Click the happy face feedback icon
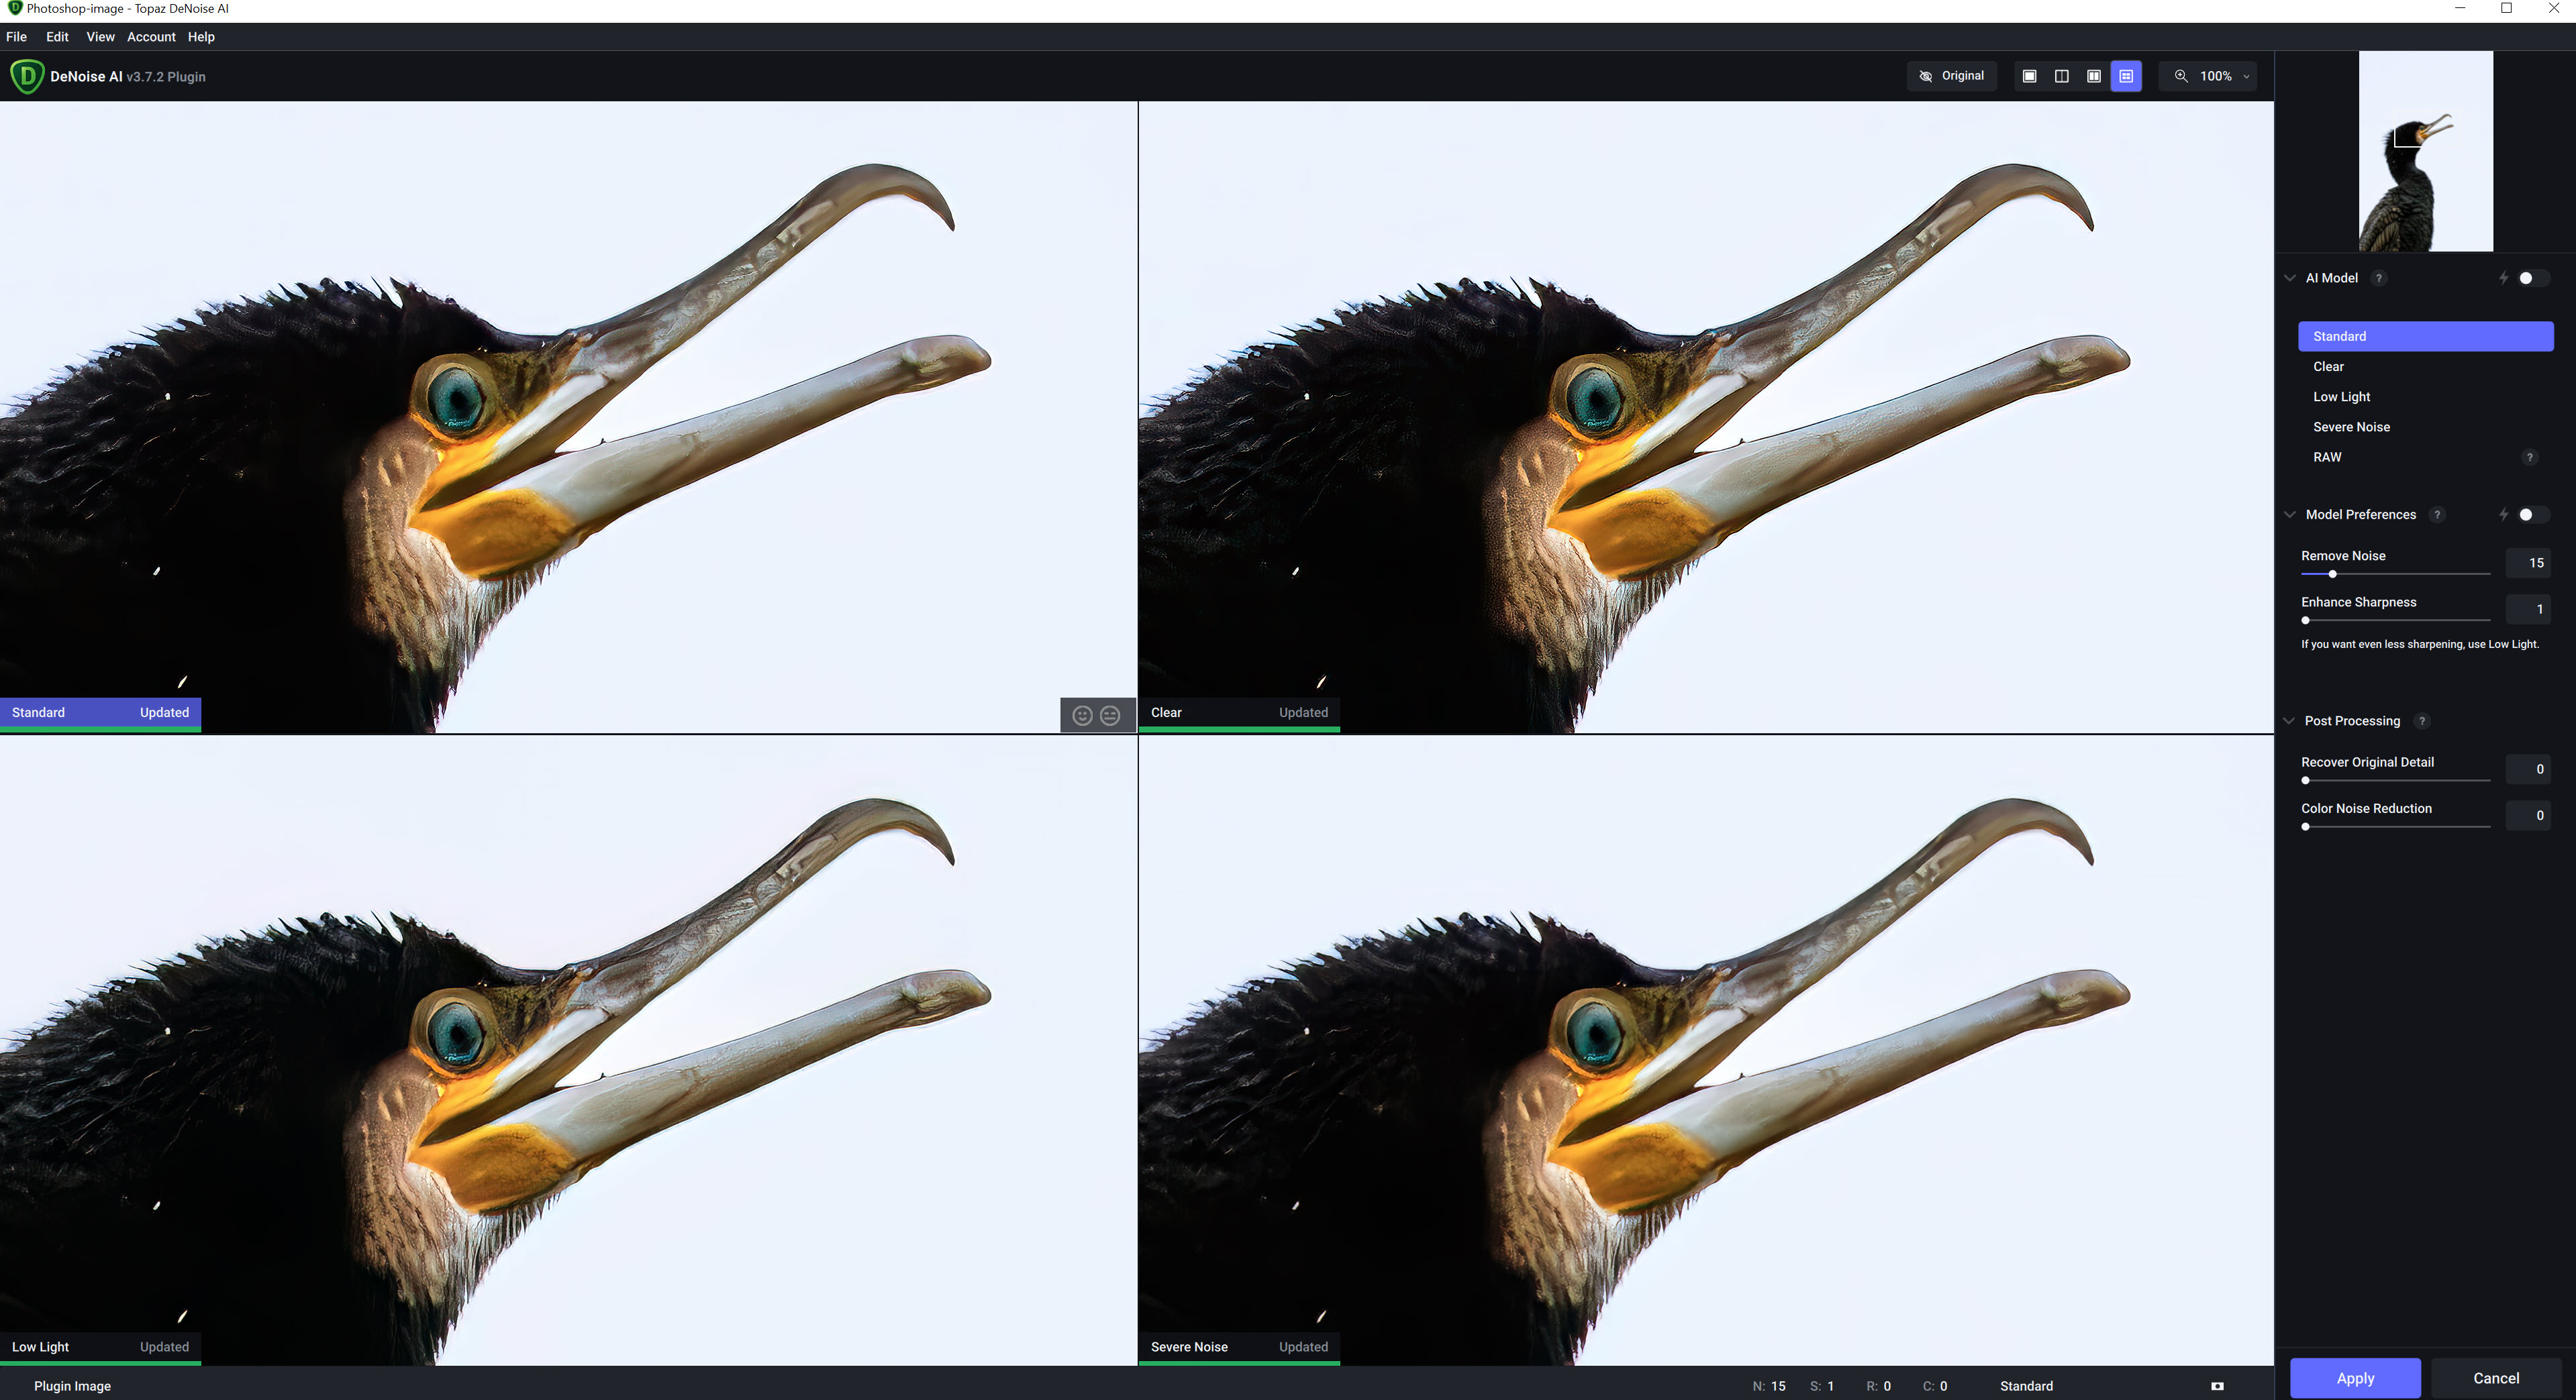The height and width of the screenshot is (1400, 2576). pos(1082,716)
